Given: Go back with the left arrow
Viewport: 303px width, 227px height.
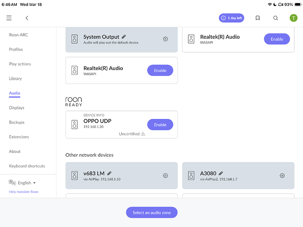Looking at the screenshot, I should pyautogui.click(x=27, y=18).
